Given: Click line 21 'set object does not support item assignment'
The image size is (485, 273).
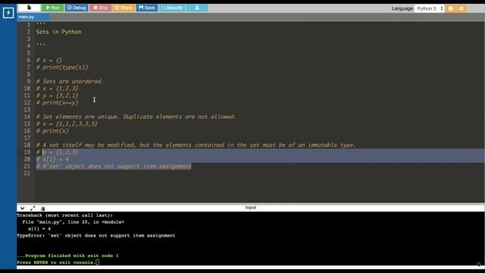Looking at the screenshot, I should pos(114,167).
